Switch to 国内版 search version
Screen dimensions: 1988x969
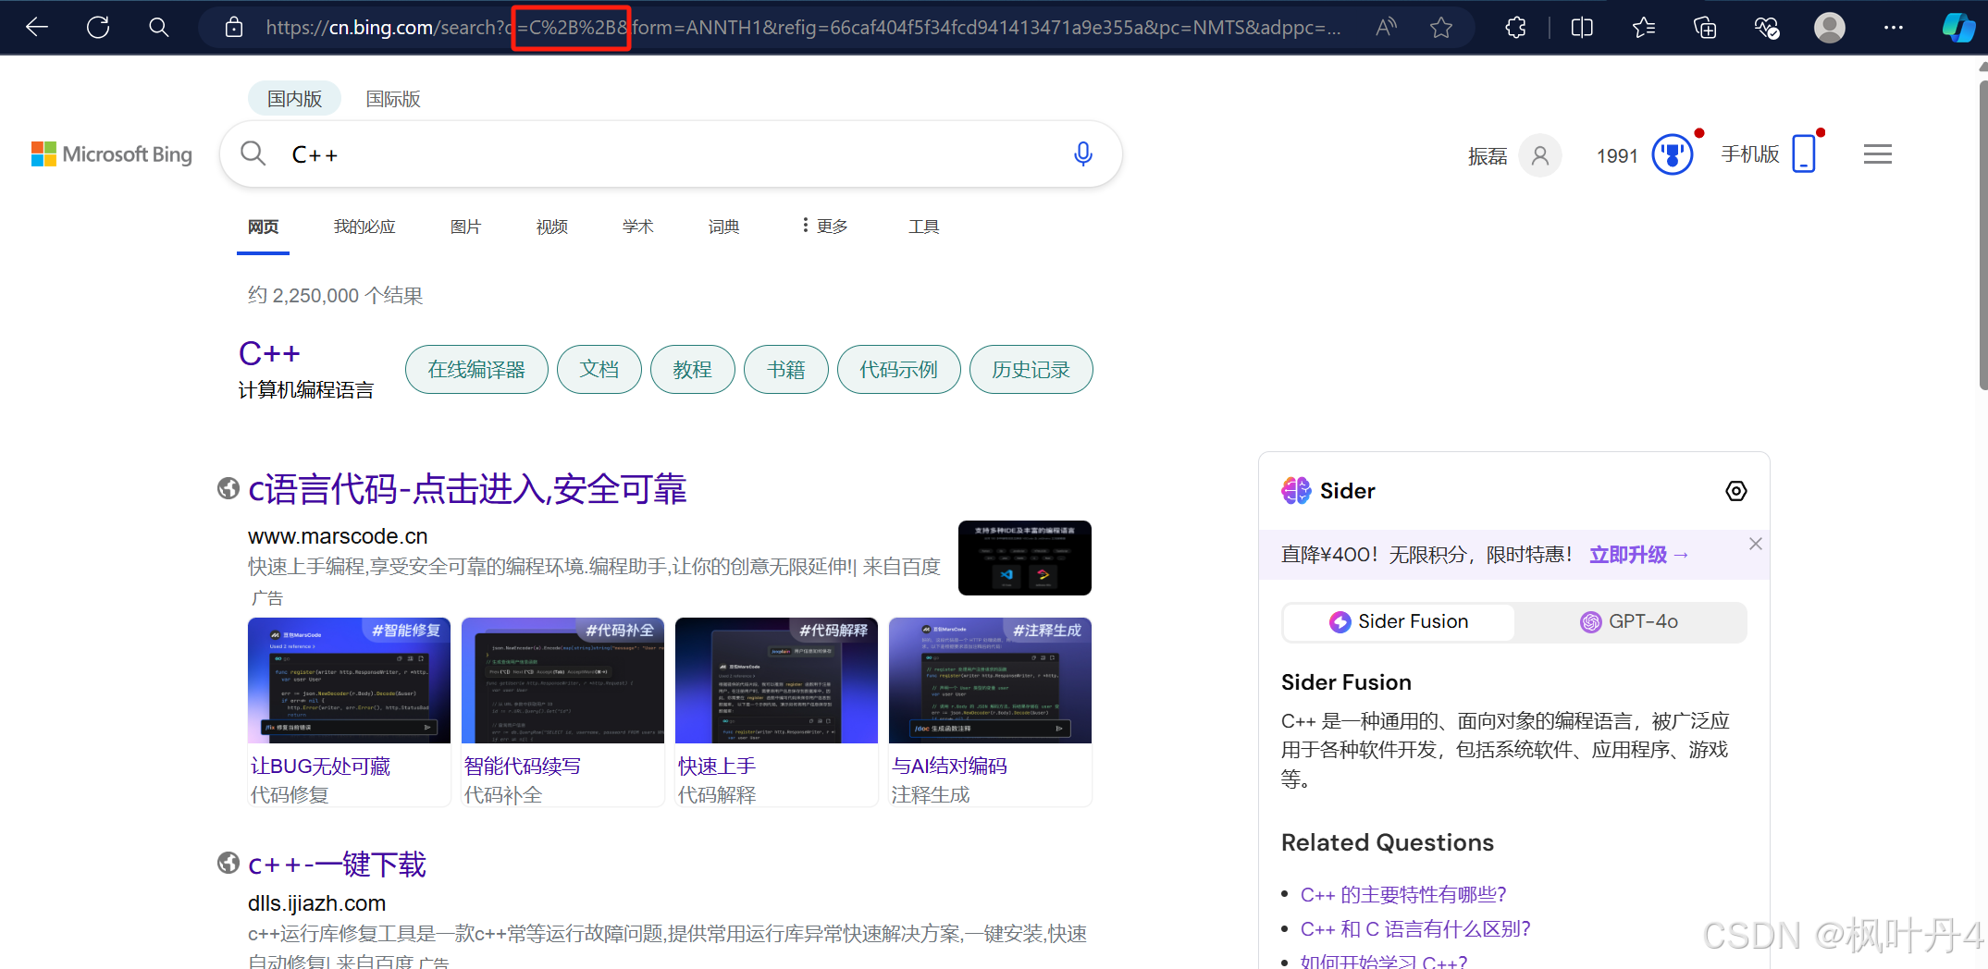[294, 99]
